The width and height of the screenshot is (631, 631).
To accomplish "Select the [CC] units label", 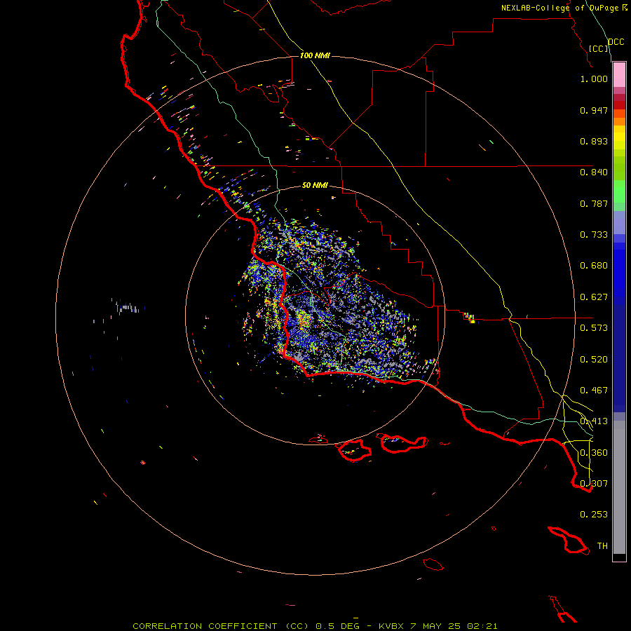I will [x=599, y=48].
